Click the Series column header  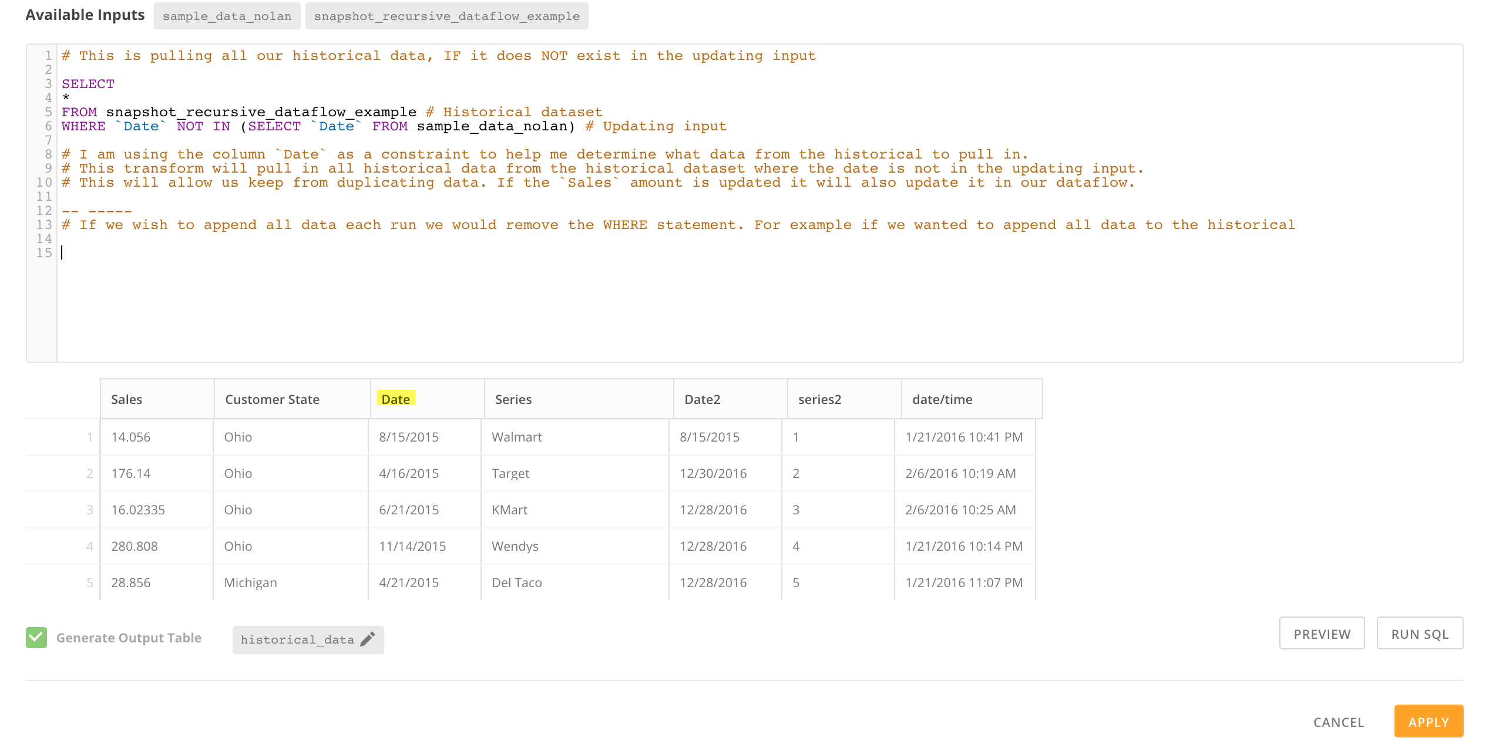pyautogui.click(x=513, y=399)
